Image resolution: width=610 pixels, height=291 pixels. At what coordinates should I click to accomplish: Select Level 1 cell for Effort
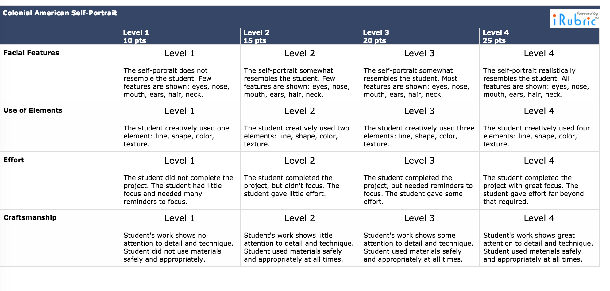coord(180,181)
